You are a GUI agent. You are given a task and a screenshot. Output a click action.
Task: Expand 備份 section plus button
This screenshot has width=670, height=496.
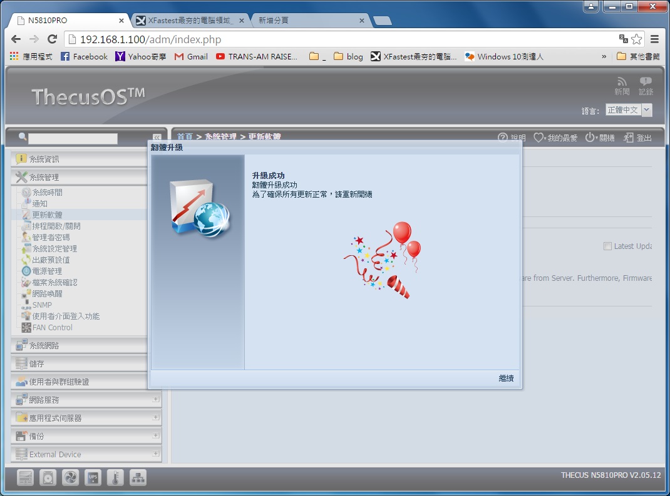[x=155, y=435]
